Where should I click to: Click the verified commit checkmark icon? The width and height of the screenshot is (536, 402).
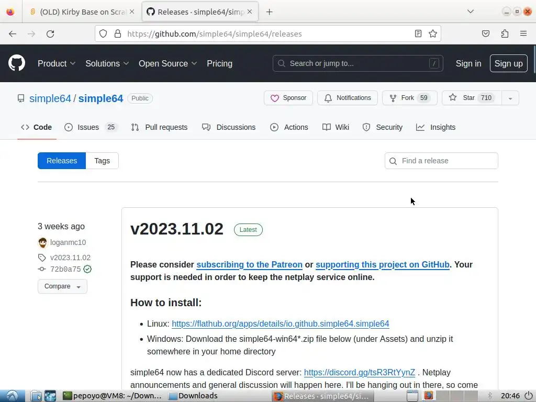point(87,269)
